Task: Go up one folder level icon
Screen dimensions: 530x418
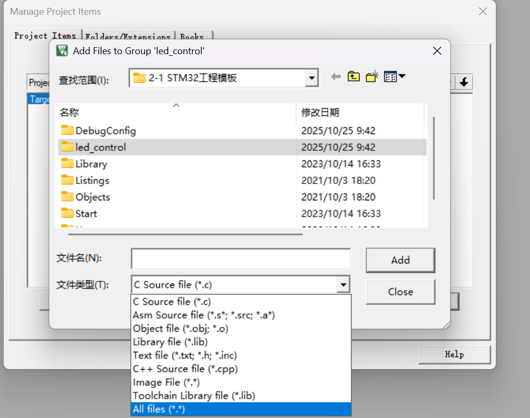Action: [x=353, y=77]
